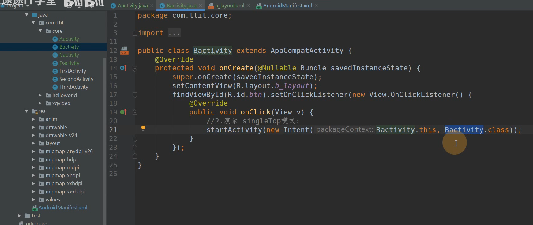
Task: Fold the OnClickListener block at line 17
Action: (134, 95)
